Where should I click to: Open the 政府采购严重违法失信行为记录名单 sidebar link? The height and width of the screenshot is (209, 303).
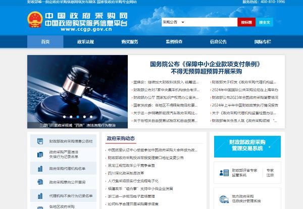[63, 154]
